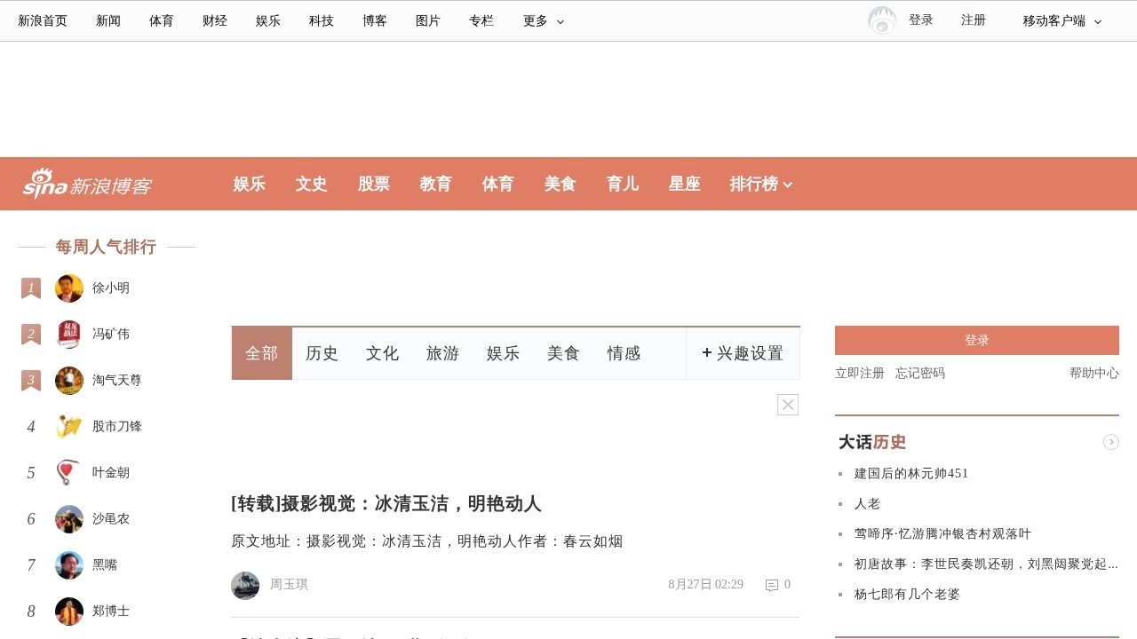Open 莺啼序·忆游腾冲银杏村观落叶 article

[942, 534]
